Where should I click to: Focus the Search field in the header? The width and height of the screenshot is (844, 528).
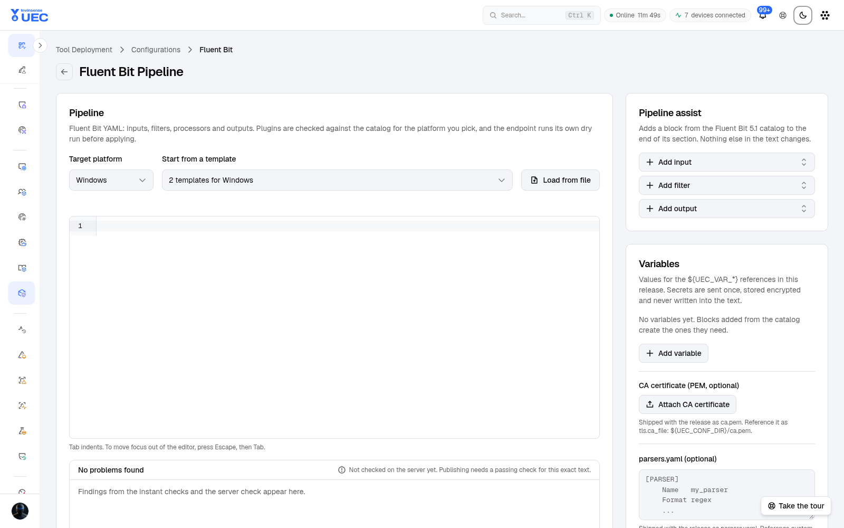[542, 15]
